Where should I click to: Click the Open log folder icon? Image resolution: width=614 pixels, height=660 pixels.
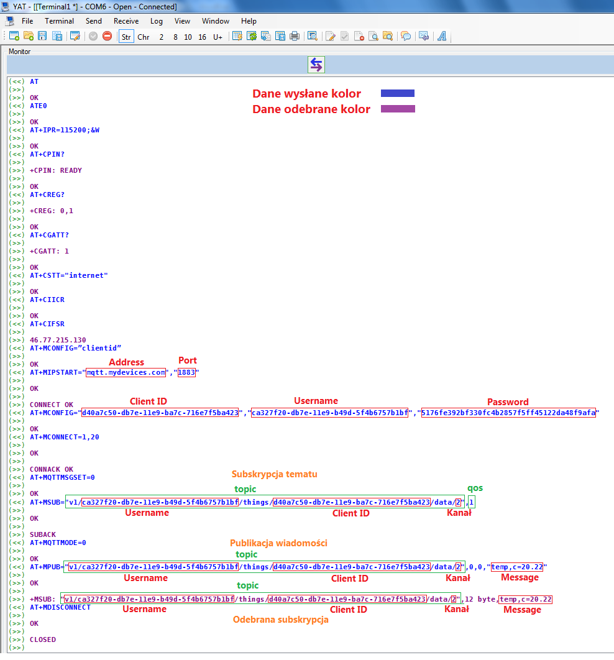388,36
